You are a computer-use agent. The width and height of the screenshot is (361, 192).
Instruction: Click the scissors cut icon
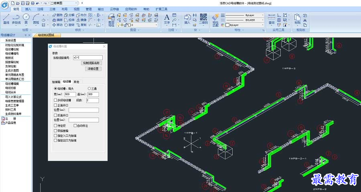pyautogui.click(x=305, y=20)
